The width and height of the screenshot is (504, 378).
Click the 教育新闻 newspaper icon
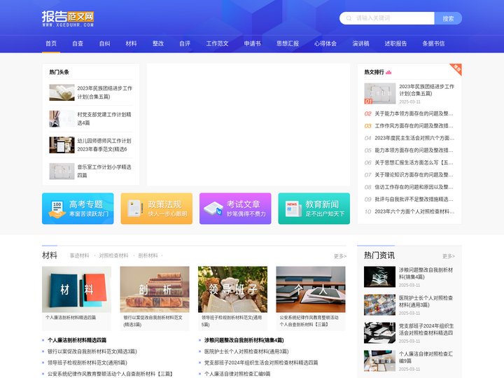coord(293,209)
